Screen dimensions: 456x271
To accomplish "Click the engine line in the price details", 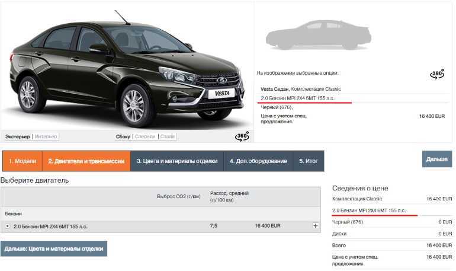I will 369,211.
